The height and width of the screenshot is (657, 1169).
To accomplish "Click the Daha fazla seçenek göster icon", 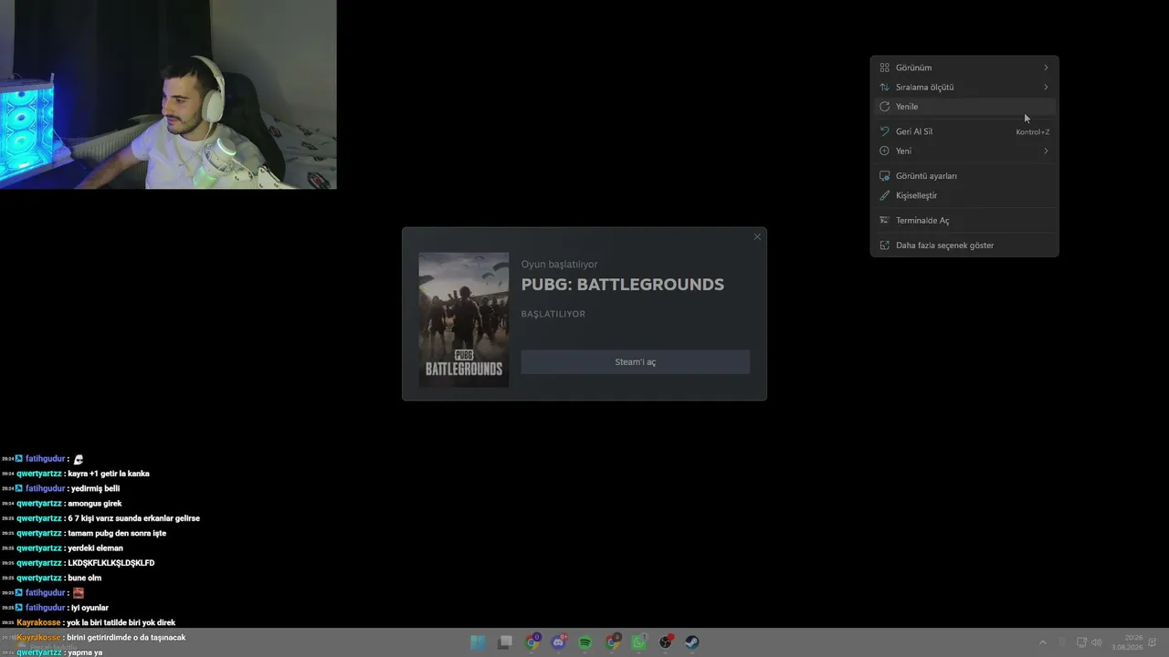I will coord(884,245).
